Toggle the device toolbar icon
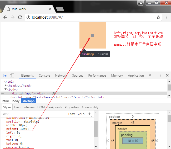The width and height of the screenshot is (171, 149). coord(12,75)
